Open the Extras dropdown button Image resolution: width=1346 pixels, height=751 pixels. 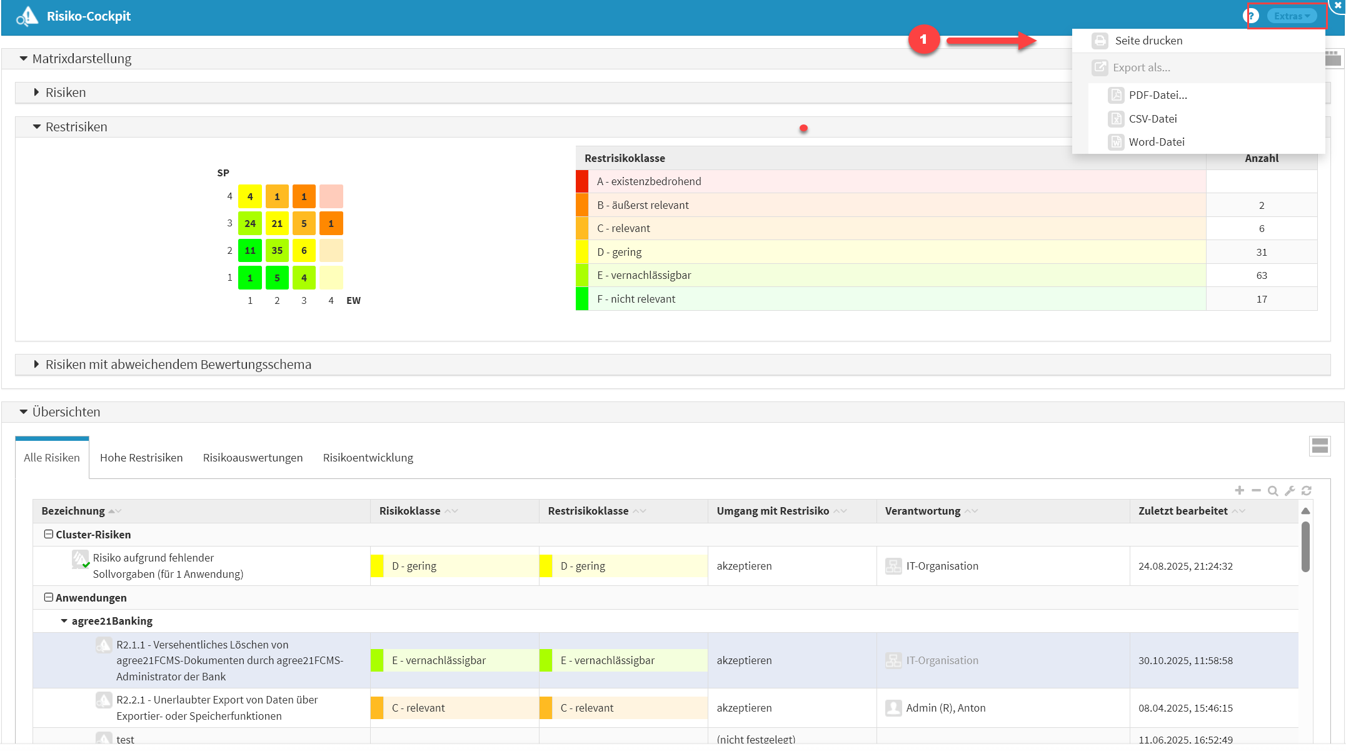(1291, 16)
